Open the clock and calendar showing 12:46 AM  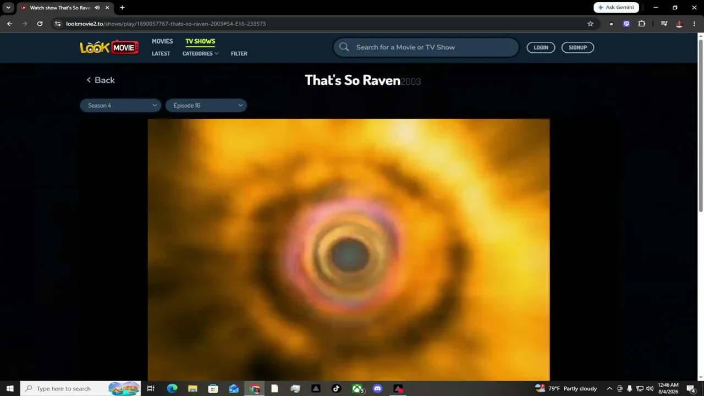(668, 388)
